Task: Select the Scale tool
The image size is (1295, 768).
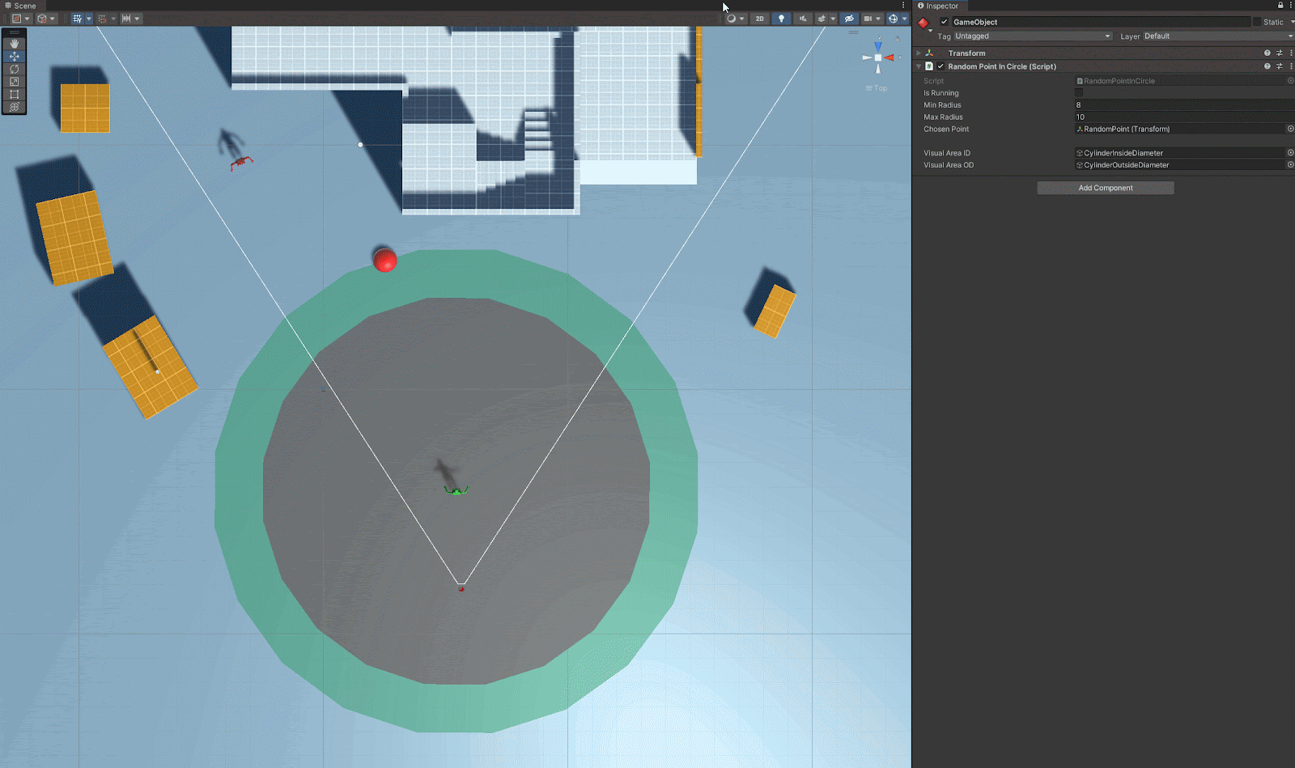Action: tap(14, 82)
